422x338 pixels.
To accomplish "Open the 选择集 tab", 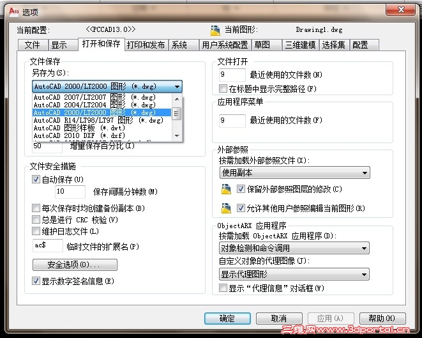I will tap(334, 45).
